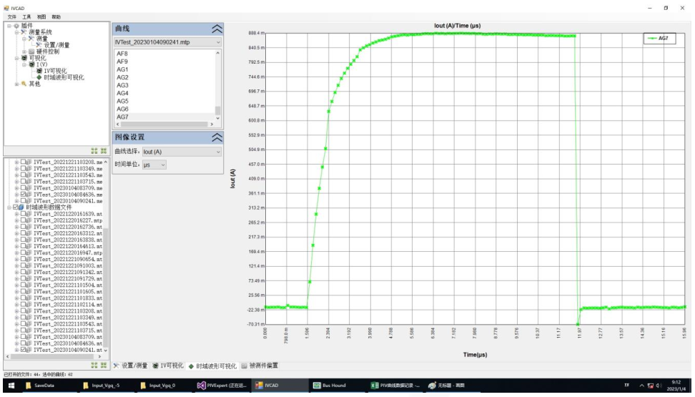This screenshot has height=397, width=695.
Task: Click the Windows Start button
Action: pyautogui.click(x=11, y=385)
